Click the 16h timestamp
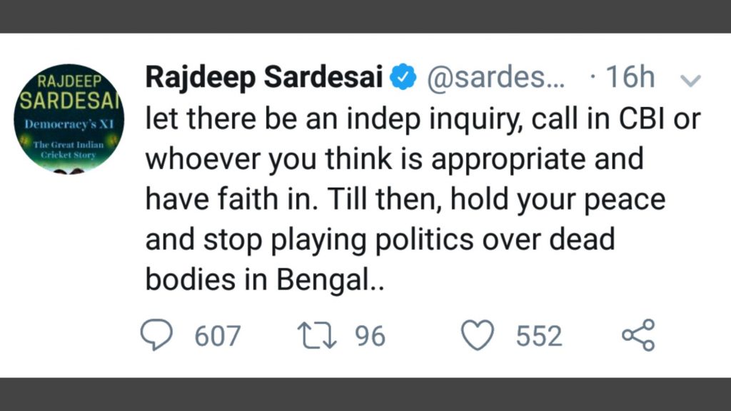The width and height of the screenshot is (731, 411). (x=630, y=78)
